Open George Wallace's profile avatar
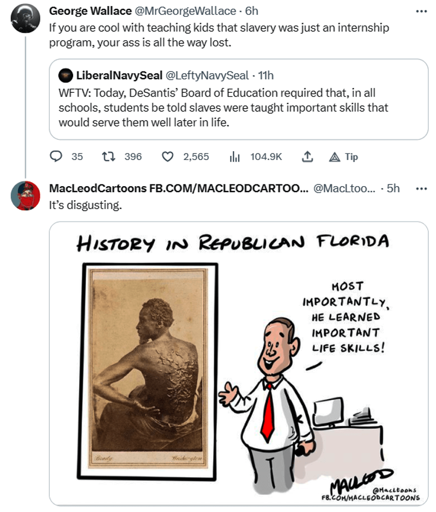 coord(26,19)
